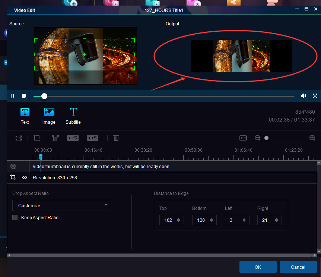
Task: Stop the video playback
Action: [24, 96]
